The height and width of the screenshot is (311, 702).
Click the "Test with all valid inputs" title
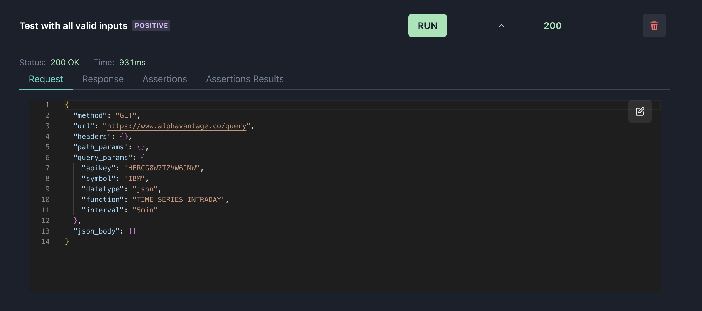tap(73, 26)
